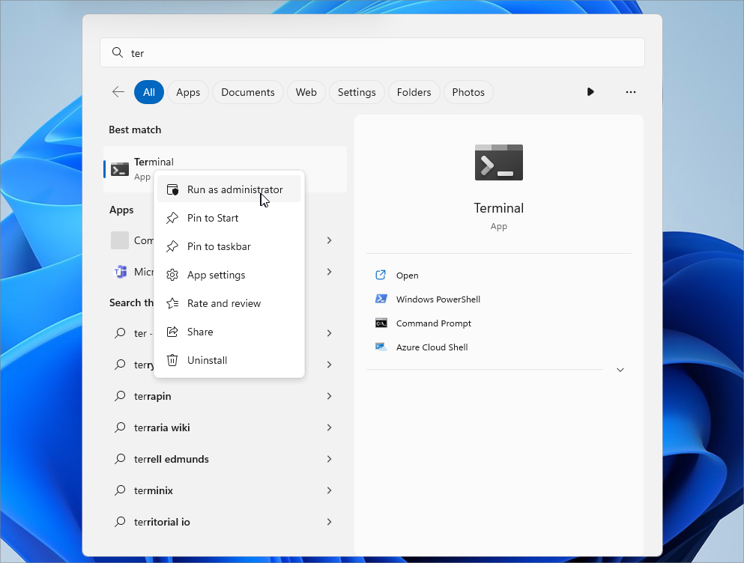Click the Open external-link icon

tap(381, 275)
